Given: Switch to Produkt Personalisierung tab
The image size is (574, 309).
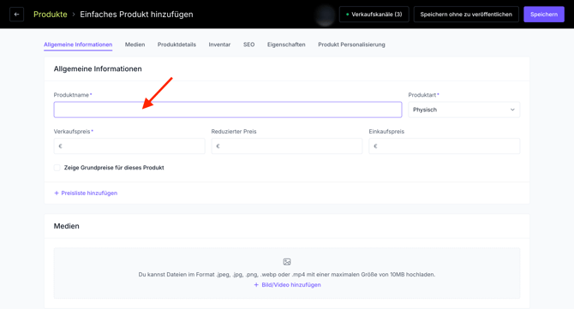Looking at the screenshot, I should pyautogui.click(x=351, y=45).
